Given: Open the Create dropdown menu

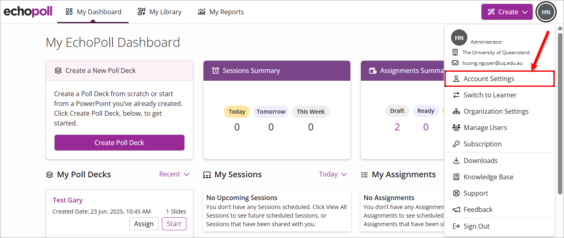Looking at the screenshot, I should click(507, 12).
